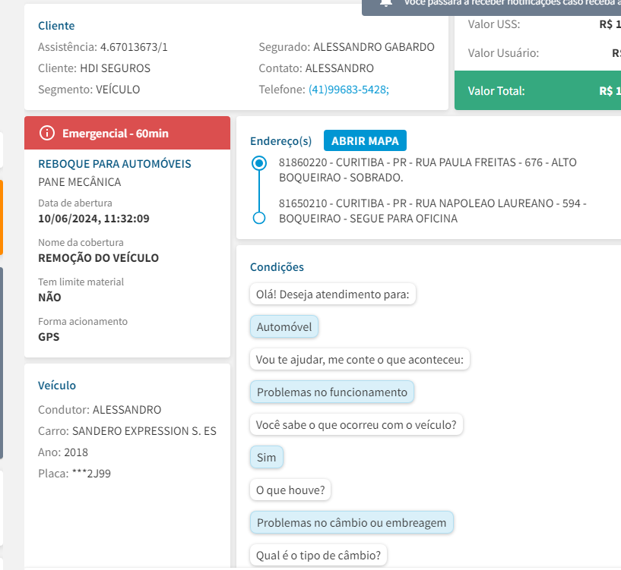Click the REBOQUE PARA AUTOMÓVEIS heading
The height and width of the screenshot is (570, 621).
point(115,164)
